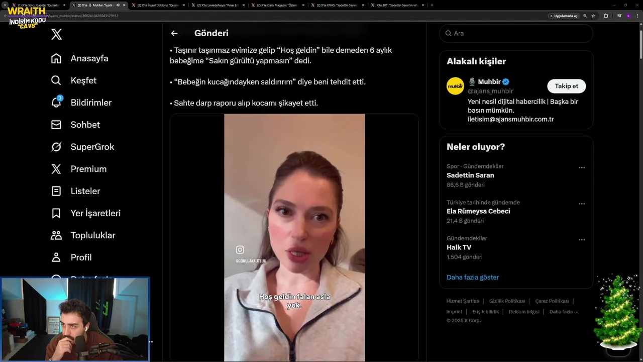Open the media control icon in toolbar
Screen dimensions: 643x362
tap(619, 16)
